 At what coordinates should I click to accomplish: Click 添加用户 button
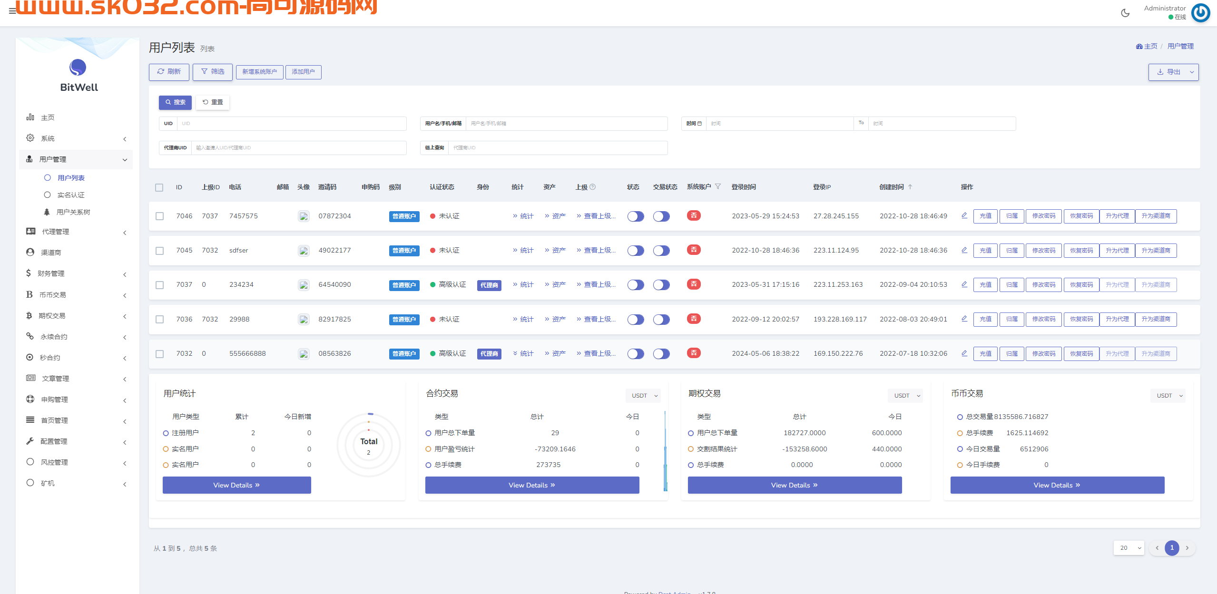click(304, 72)
